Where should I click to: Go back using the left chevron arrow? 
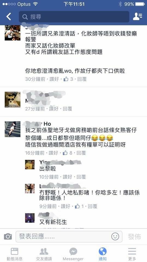coord(9,17)
